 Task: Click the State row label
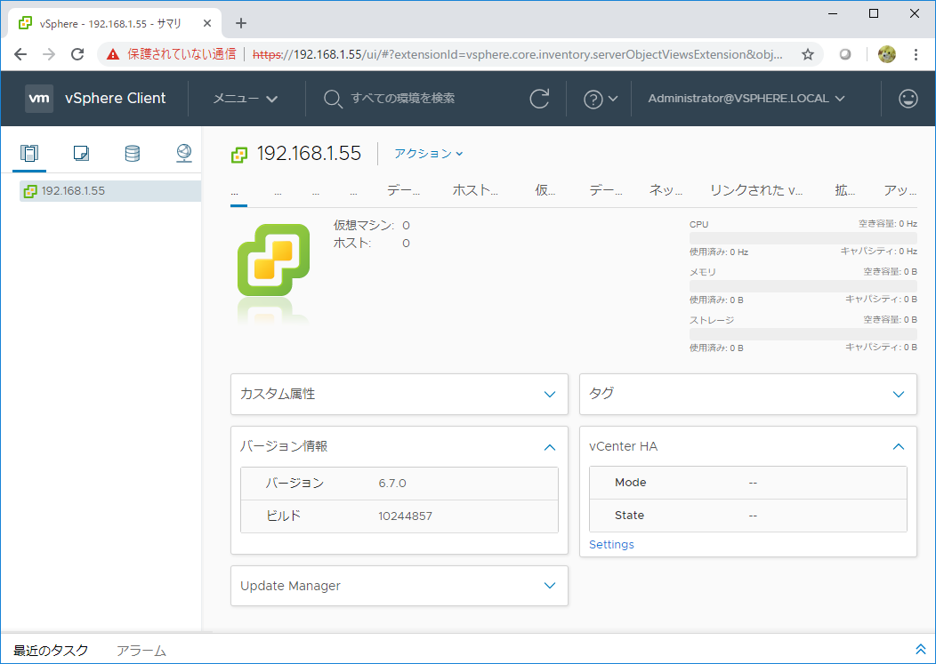click(x=629, y=516)
